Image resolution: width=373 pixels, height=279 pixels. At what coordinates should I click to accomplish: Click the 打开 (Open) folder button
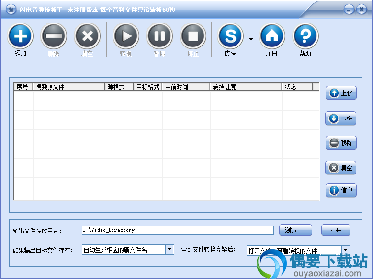click(336, 230)
